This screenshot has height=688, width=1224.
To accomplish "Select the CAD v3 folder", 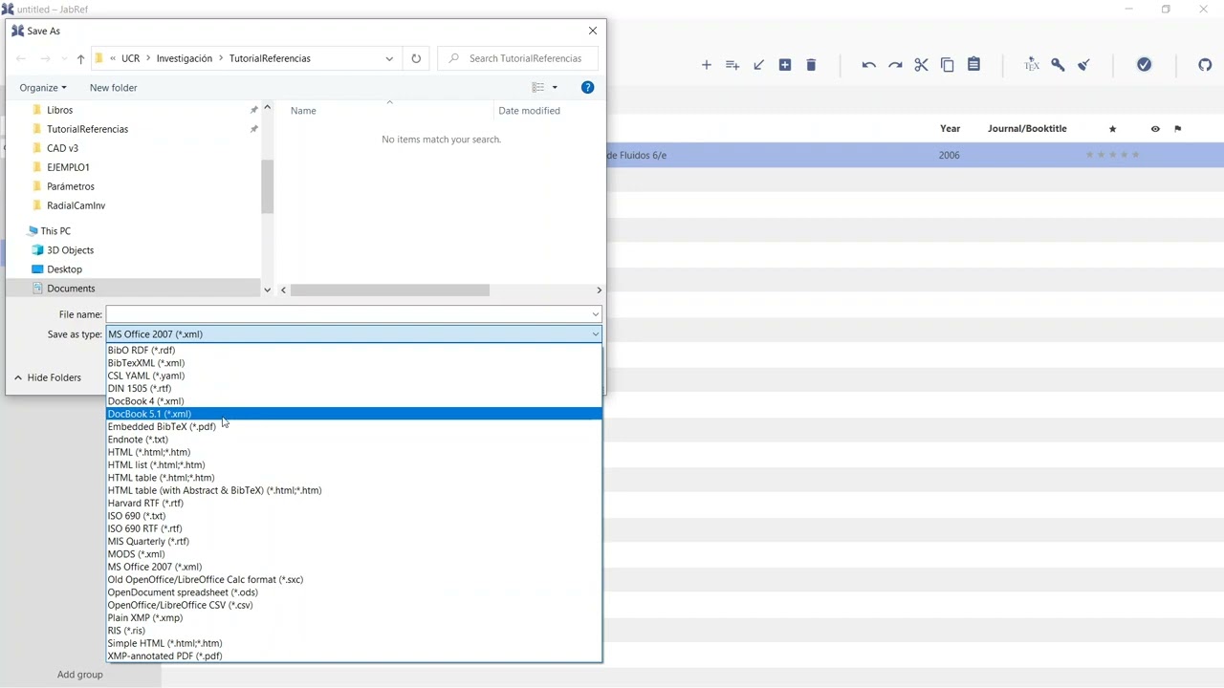I will coord(62,148).
